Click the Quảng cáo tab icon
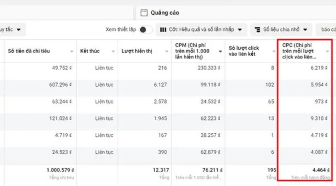 (x=144, y=13)
